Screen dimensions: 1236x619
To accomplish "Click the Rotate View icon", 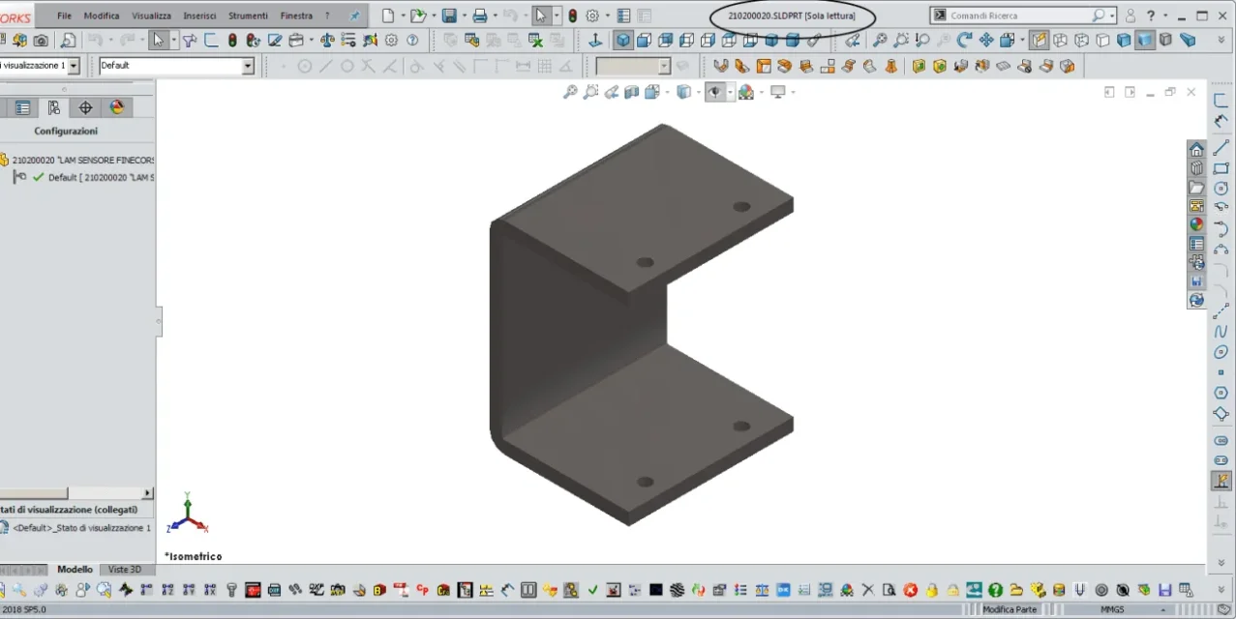I will click(x=965, y=41).
